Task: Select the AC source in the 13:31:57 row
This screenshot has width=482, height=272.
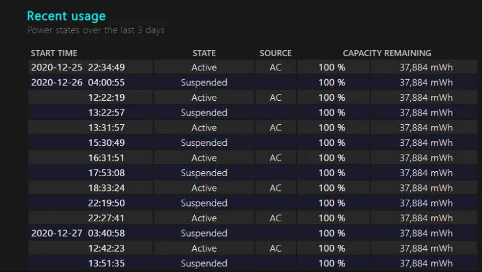Action: (x=276, y=127)
